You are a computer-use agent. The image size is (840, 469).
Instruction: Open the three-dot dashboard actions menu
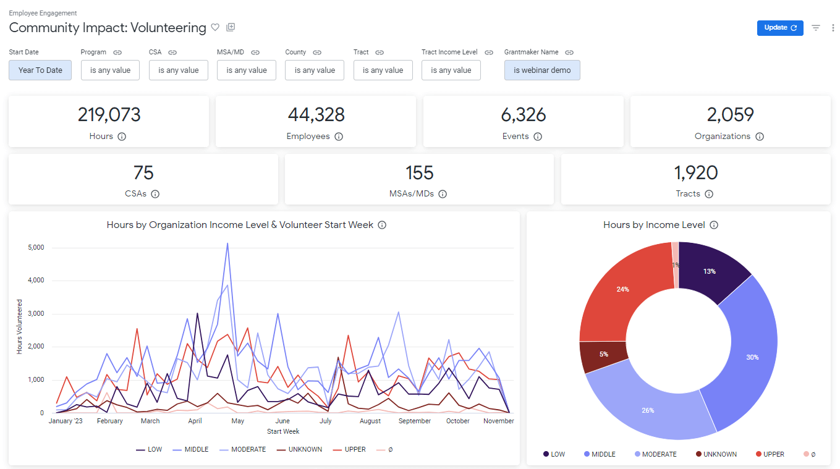pos(833,28)
